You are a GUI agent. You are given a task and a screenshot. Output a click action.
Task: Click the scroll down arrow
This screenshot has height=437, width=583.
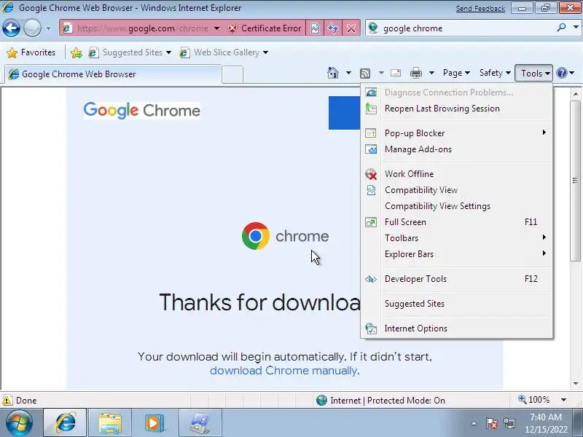click(x=576, y=384)
